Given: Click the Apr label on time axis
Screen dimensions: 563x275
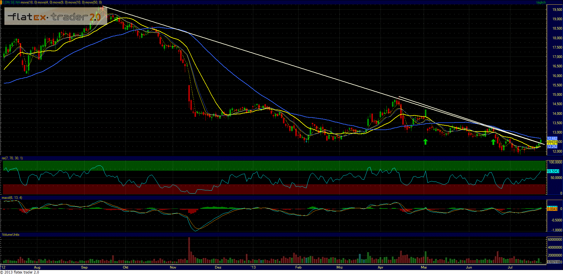Looking at the screenshot, I should point(381,267).
